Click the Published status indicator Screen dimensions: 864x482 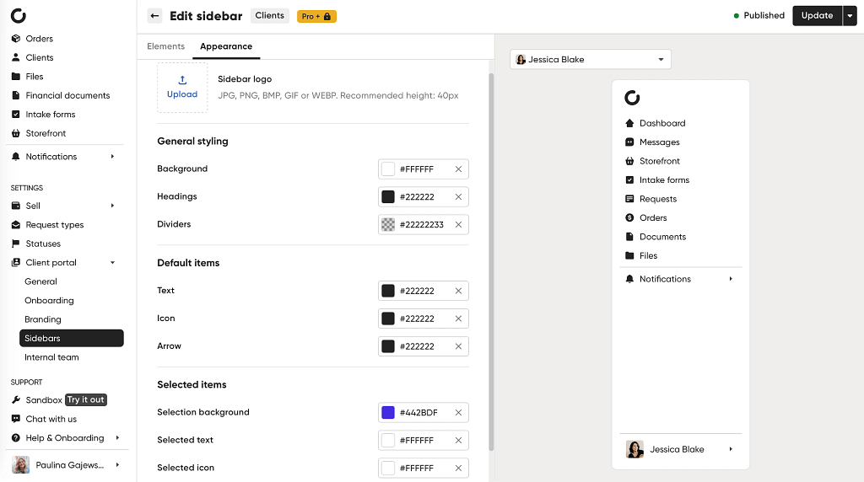(x=759, y=15)
